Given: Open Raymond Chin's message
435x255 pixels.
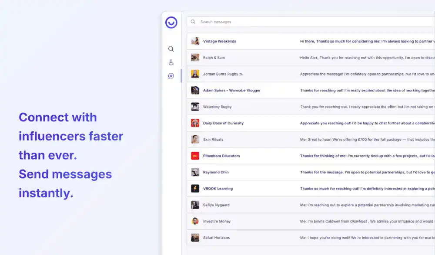Looking at the screenshot, I should click(216, 172).
